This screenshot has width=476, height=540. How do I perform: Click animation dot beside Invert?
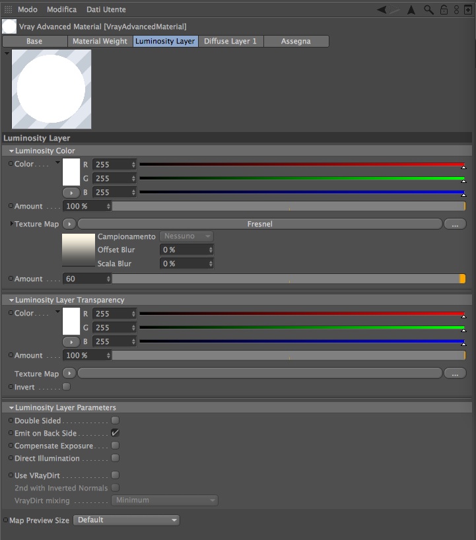11,386
